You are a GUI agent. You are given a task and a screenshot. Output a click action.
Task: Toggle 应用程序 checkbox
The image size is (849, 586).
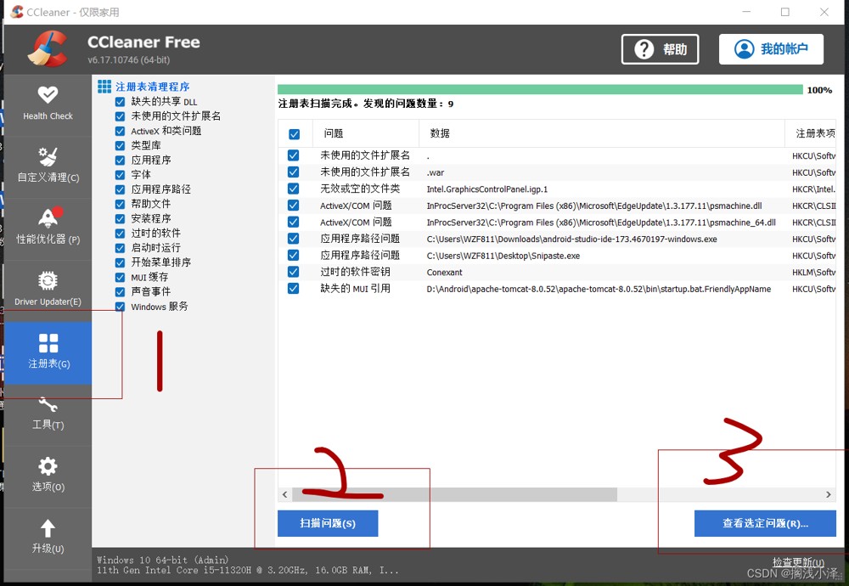(x=121, y=161)
